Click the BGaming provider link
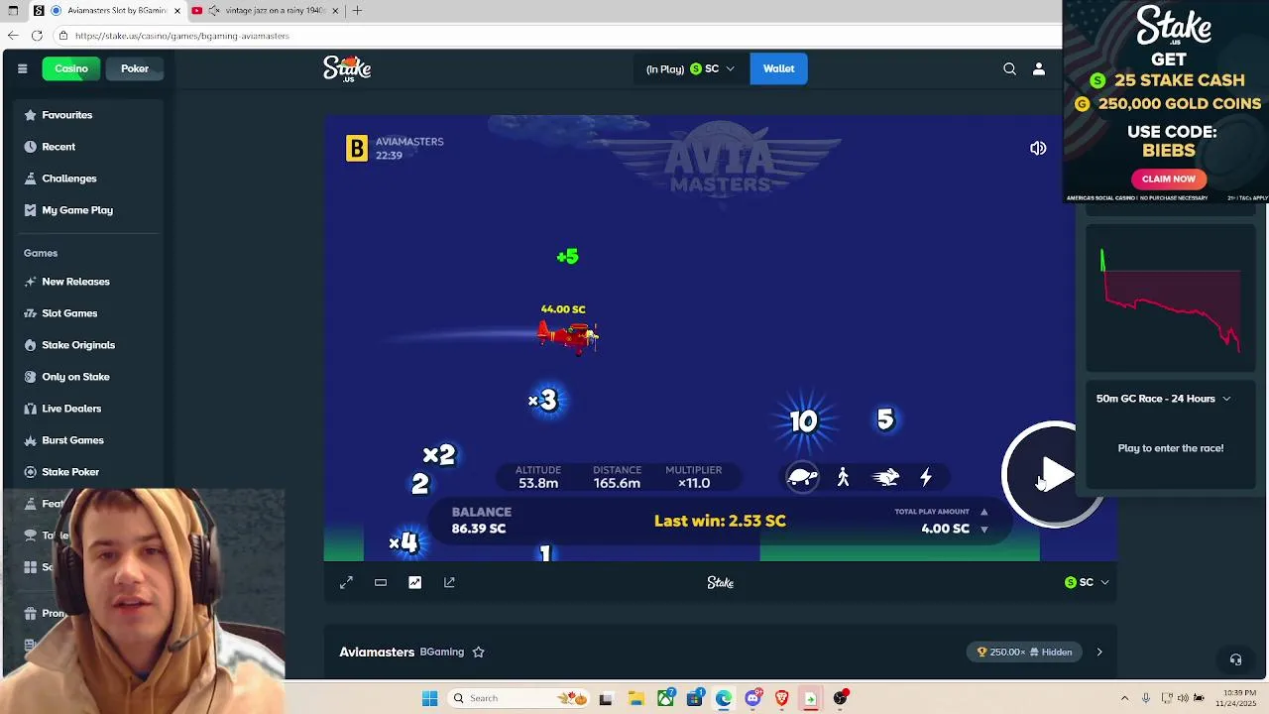The height and width of the screenshot is (714, 1269). [x=442, y=652]
